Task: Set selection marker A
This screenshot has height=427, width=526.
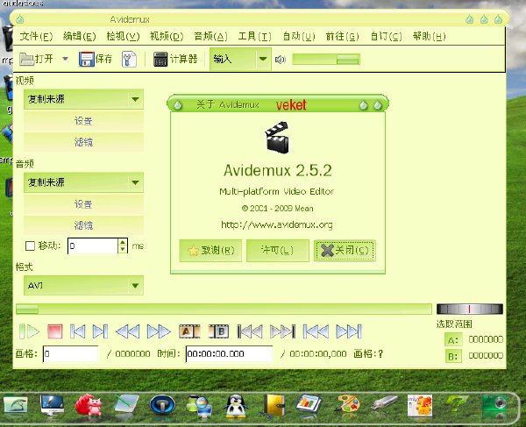Action: coord(189,331)
